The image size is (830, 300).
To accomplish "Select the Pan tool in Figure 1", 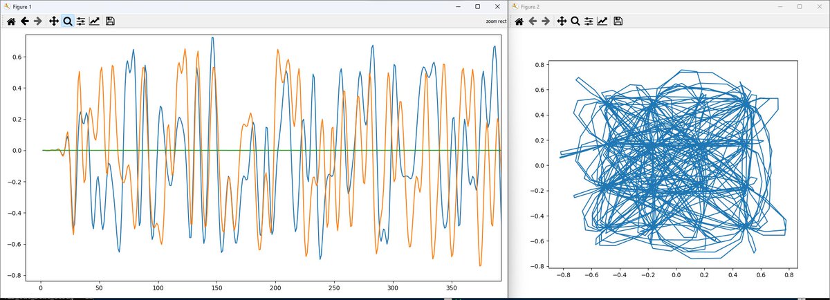I will [54, 21].
